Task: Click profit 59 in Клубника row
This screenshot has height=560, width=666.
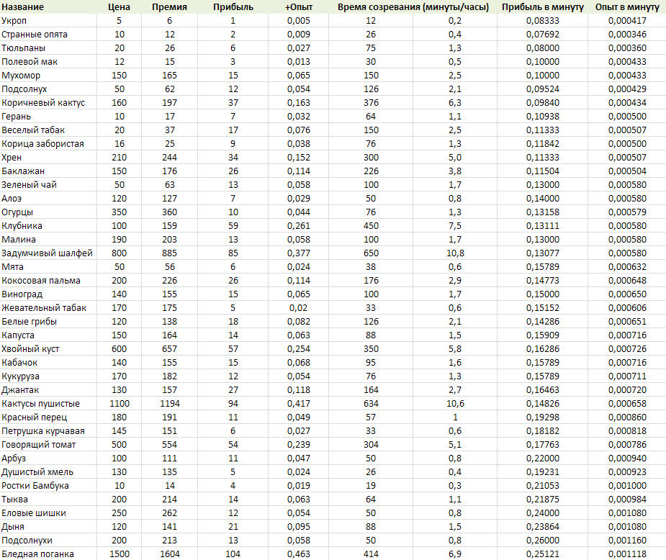Action: coord(233,226)
